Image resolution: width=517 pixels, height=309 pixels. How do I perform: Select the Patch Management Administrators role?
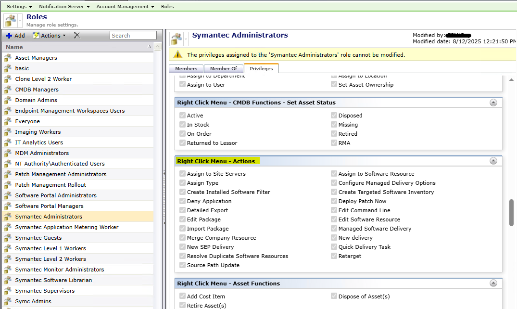pos(61,174)
